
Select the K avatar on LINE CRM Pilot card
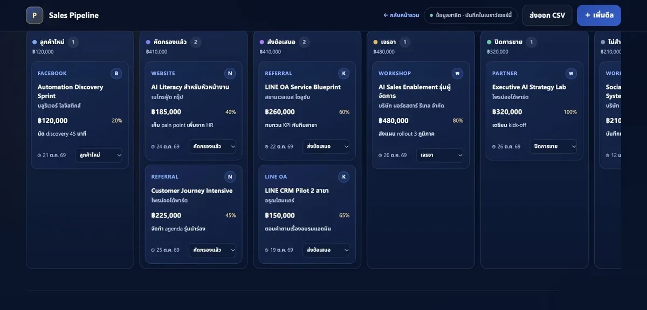coord(344,177)
